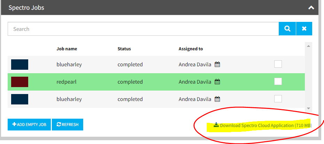Click the first blueharley navy color swatch
Image resolution: width=324 pixels, height=144 pixels.
(19, 65)
